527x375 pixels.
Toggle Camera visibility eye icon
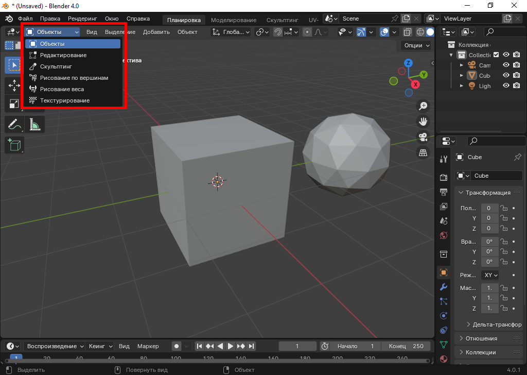point(506,65)
